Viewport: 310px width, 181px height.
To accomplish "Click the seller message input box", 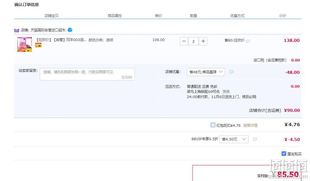I will pos(87,74).
